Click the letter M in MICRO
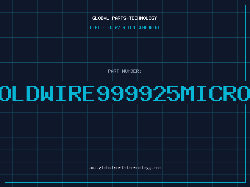Image resolution: width=250 pixels, height=187 pixels. (187, 93)
